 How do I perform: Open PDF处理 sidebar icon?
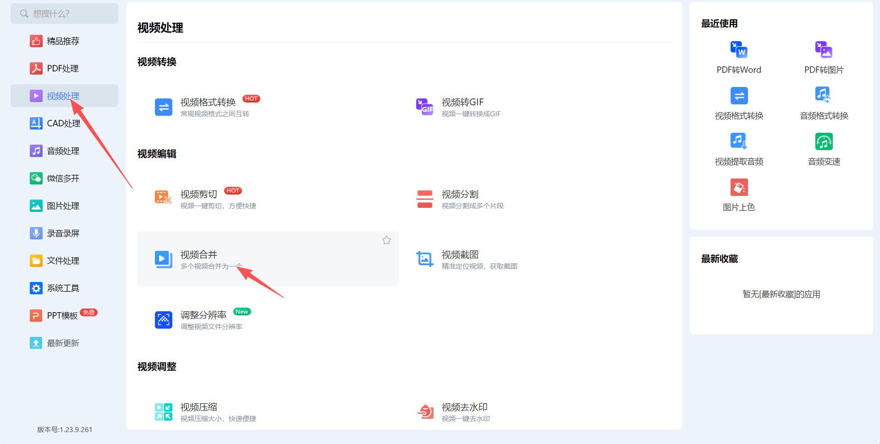[36, 69]
